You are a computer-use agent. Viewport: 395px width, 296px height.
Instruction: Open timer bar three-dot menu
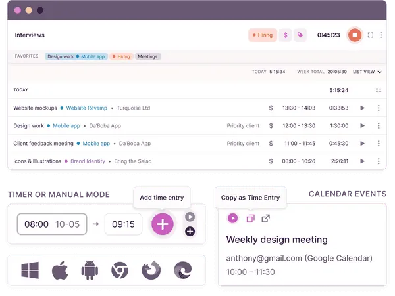pos(381,35)
